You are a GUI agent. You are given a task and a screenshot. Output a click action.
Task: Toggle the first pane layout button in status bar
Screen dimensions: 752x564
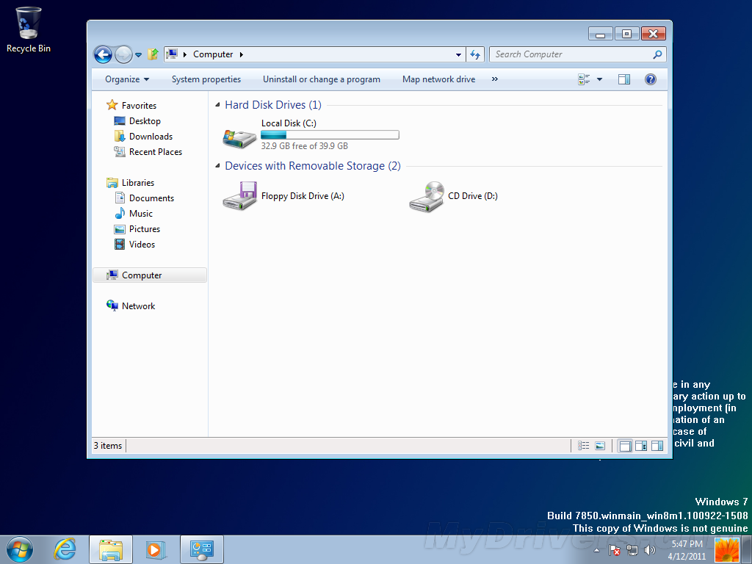pyautogui.click(x=626, y=446)
